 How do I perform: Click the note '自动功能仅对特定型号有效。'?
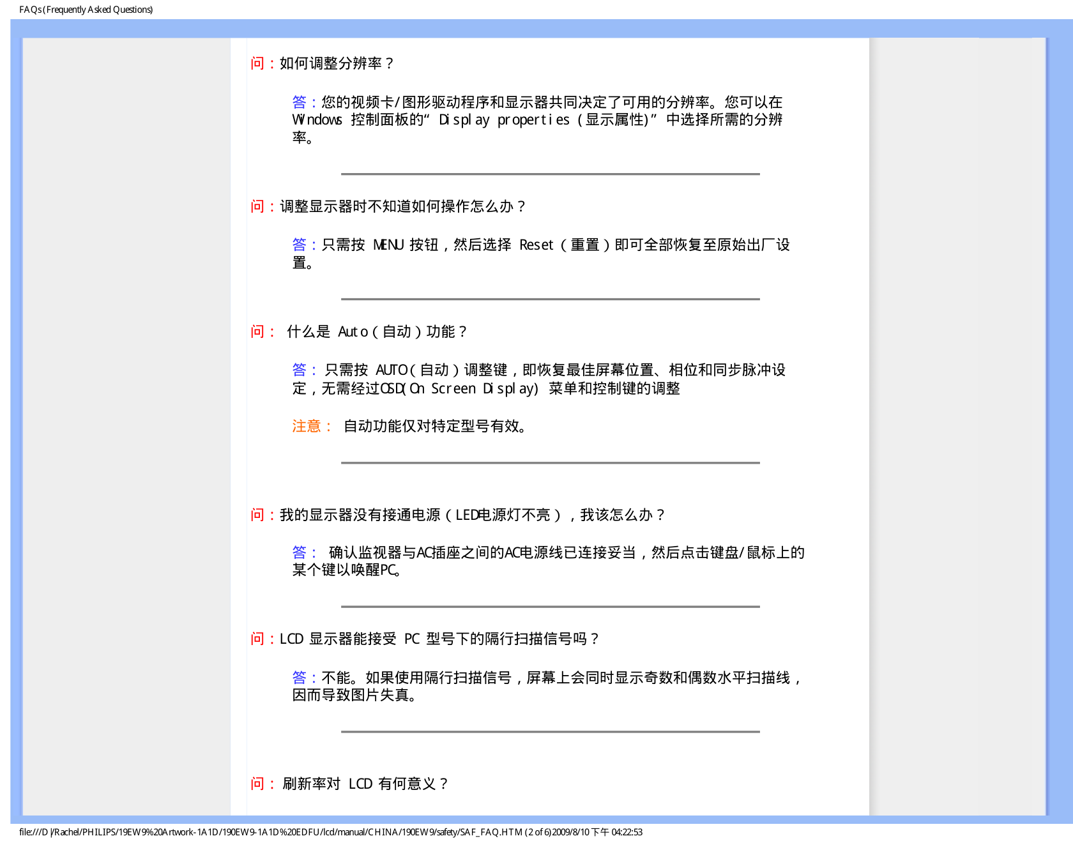[436, 426]
